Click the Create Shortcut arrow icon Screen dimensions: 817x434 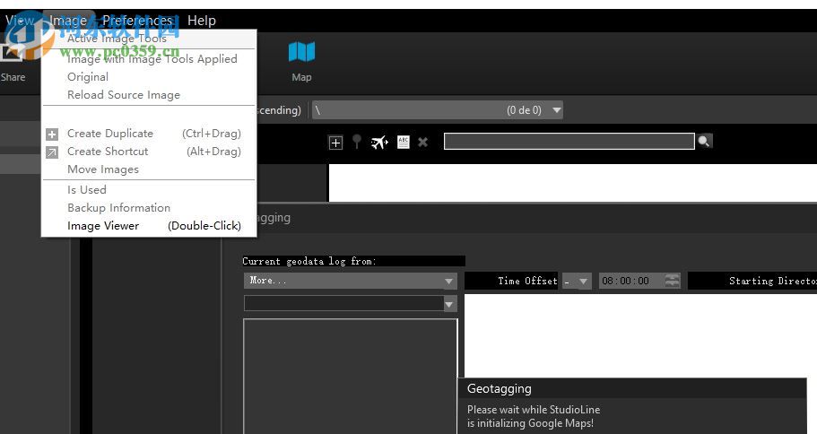pos(52,152)
